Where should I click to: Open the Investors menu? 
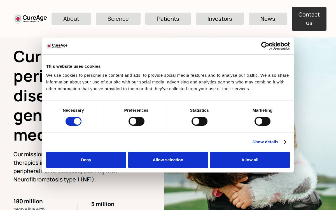(x=220, y=19)
